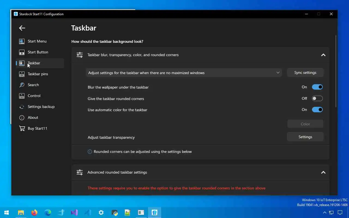Launch Microsoft Edge from the taskbar
The image size is (349, 218).
[48, 213]
